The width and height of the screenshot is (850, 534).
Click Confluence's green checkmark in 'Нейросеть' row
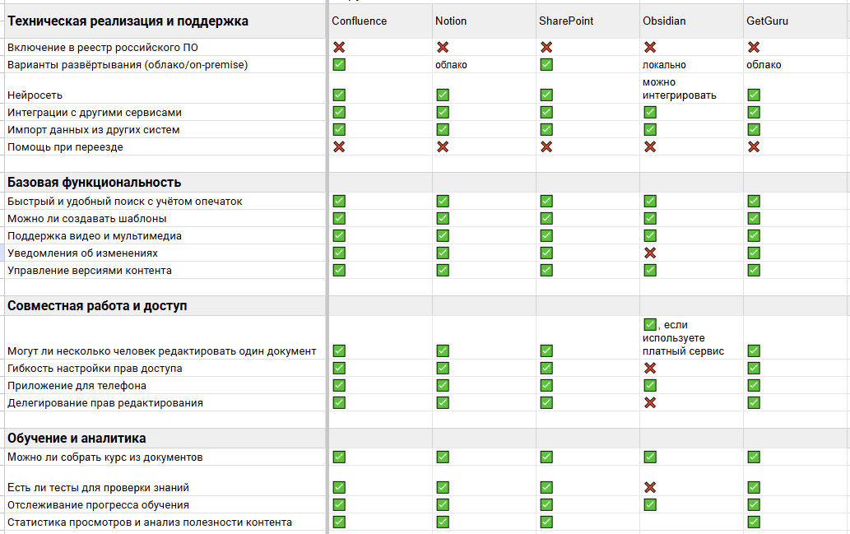339,95
